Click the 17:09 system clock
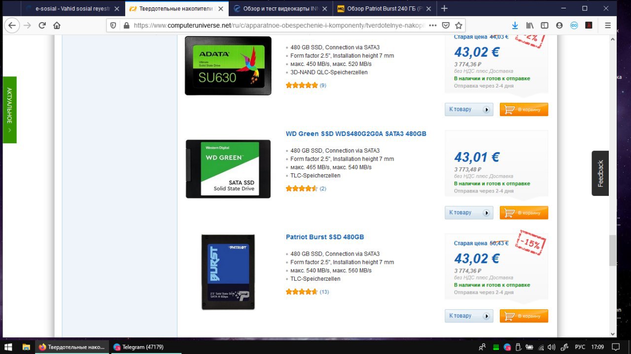Screen dimensions: 631x354 597,347
